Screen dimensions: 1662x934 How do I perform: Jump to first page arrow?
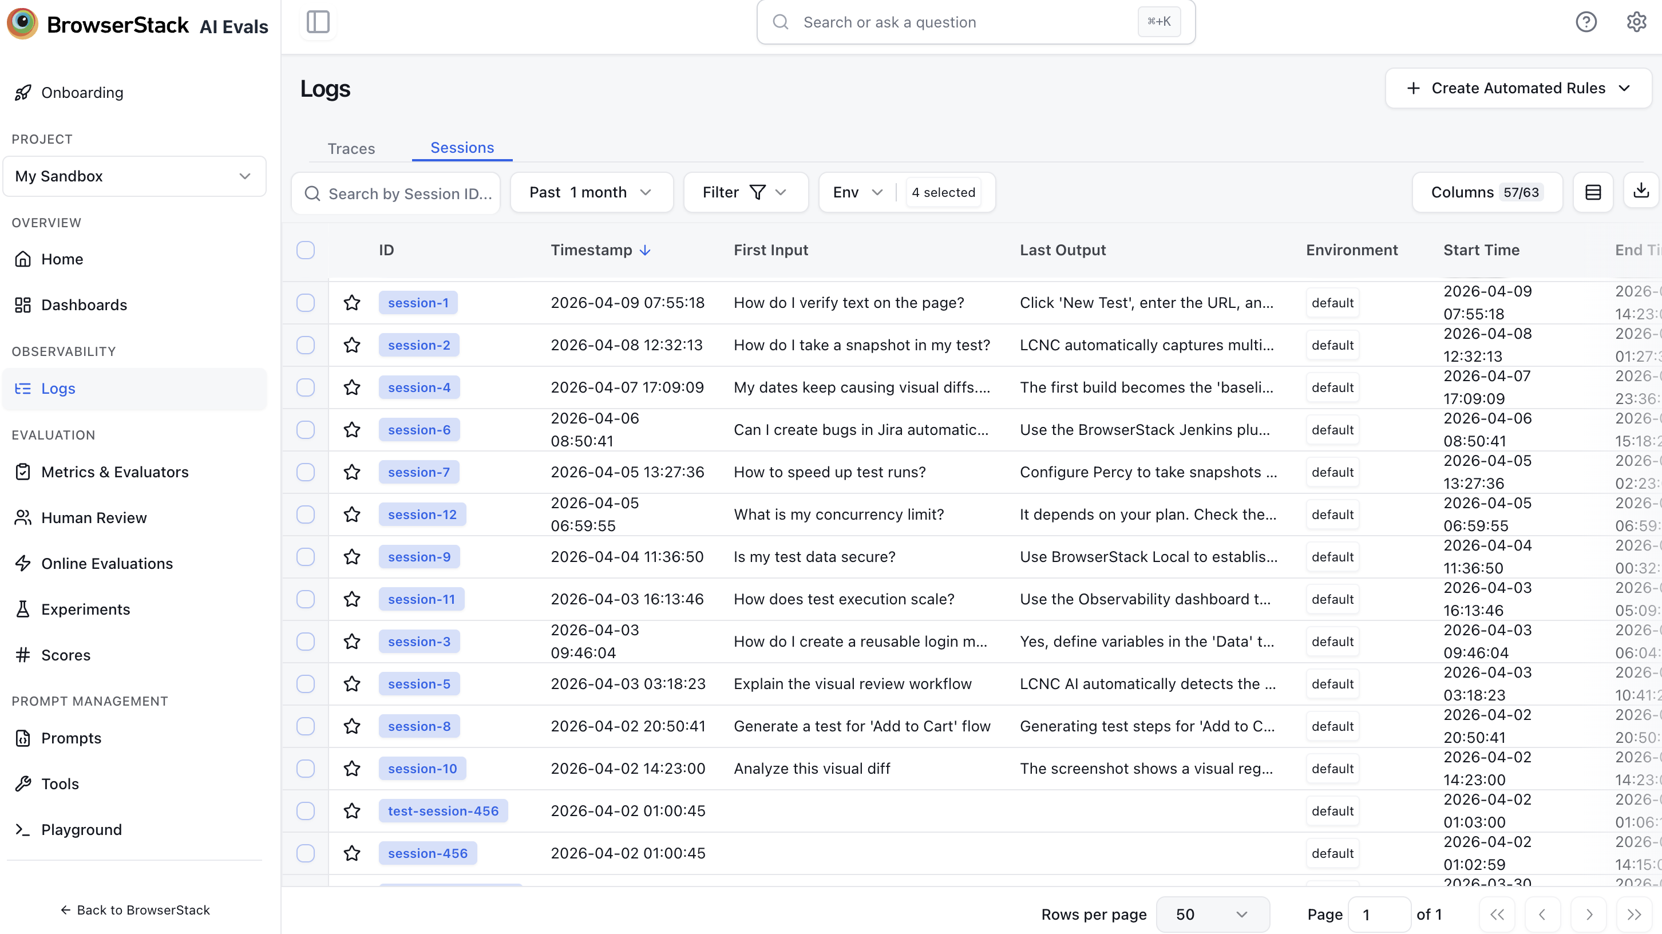click(1497, 915)
